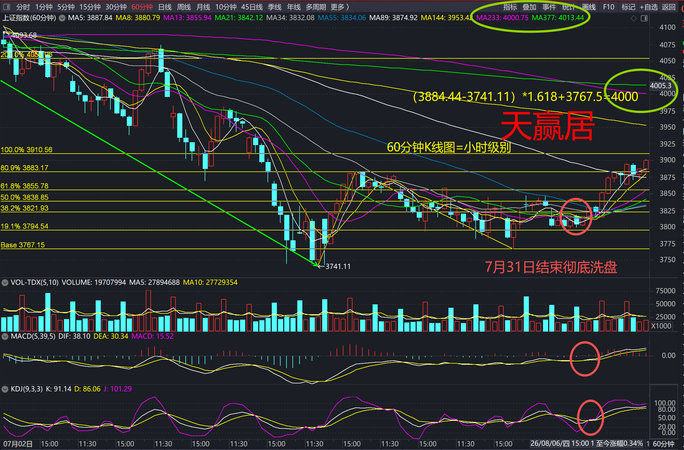This screenshot has height=450, width=684.
Task: Open F10 company info
Action: pos(608,7)
